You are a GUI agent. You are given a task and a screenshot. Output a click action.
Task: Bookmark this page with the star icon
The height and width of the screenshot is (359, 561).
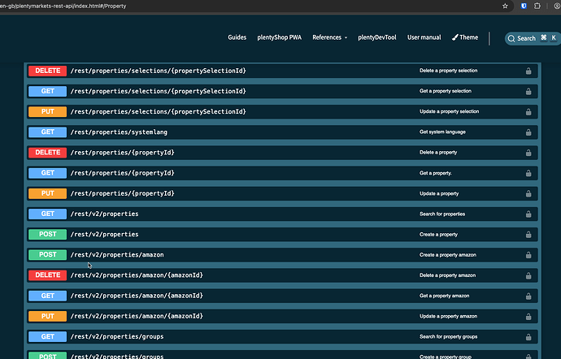[505, 6]
